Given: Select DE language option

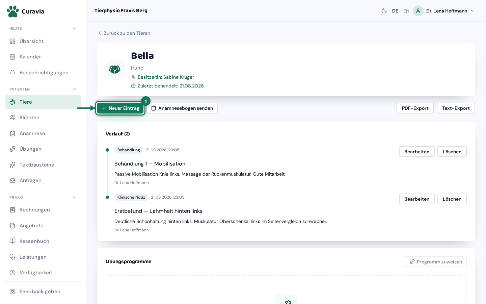Looking at the screenshot, I should (395, 11).
